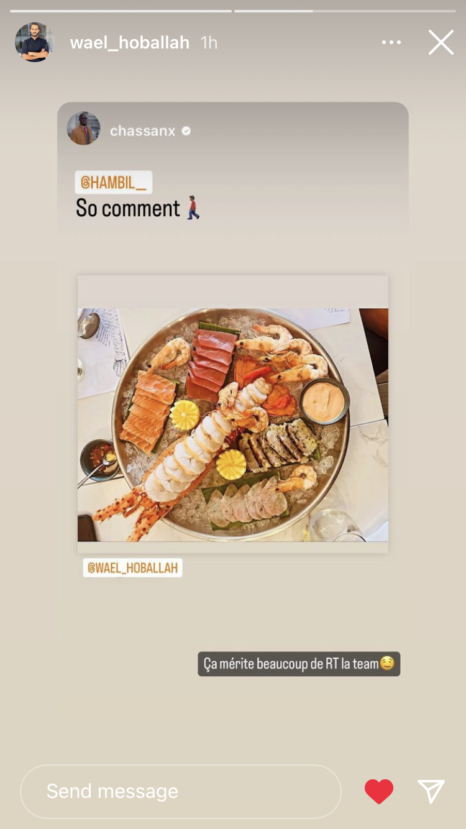The width and height of the screenshot is (466, 829).
Task: Open the three-dot more options menu
Action: pyautogui.click(x=391, y=42)
